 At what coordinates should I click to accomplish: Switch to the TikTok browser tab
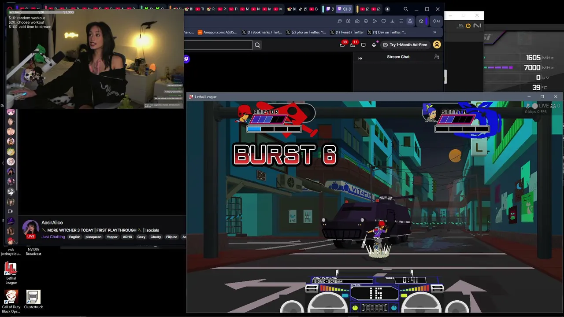tap(303, 9)
